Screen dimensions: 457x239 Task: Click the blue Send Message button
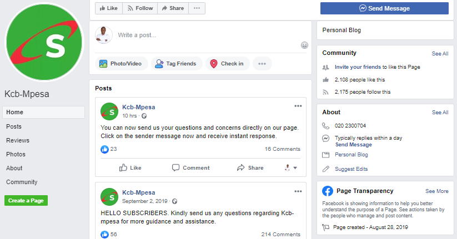[x=384, y=8]
